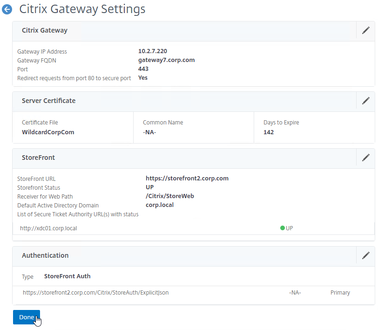The width and height of the screenshot is (378, 330).
Task: Click the Citrix Gateway section header
Action: [x=45, y=30]
